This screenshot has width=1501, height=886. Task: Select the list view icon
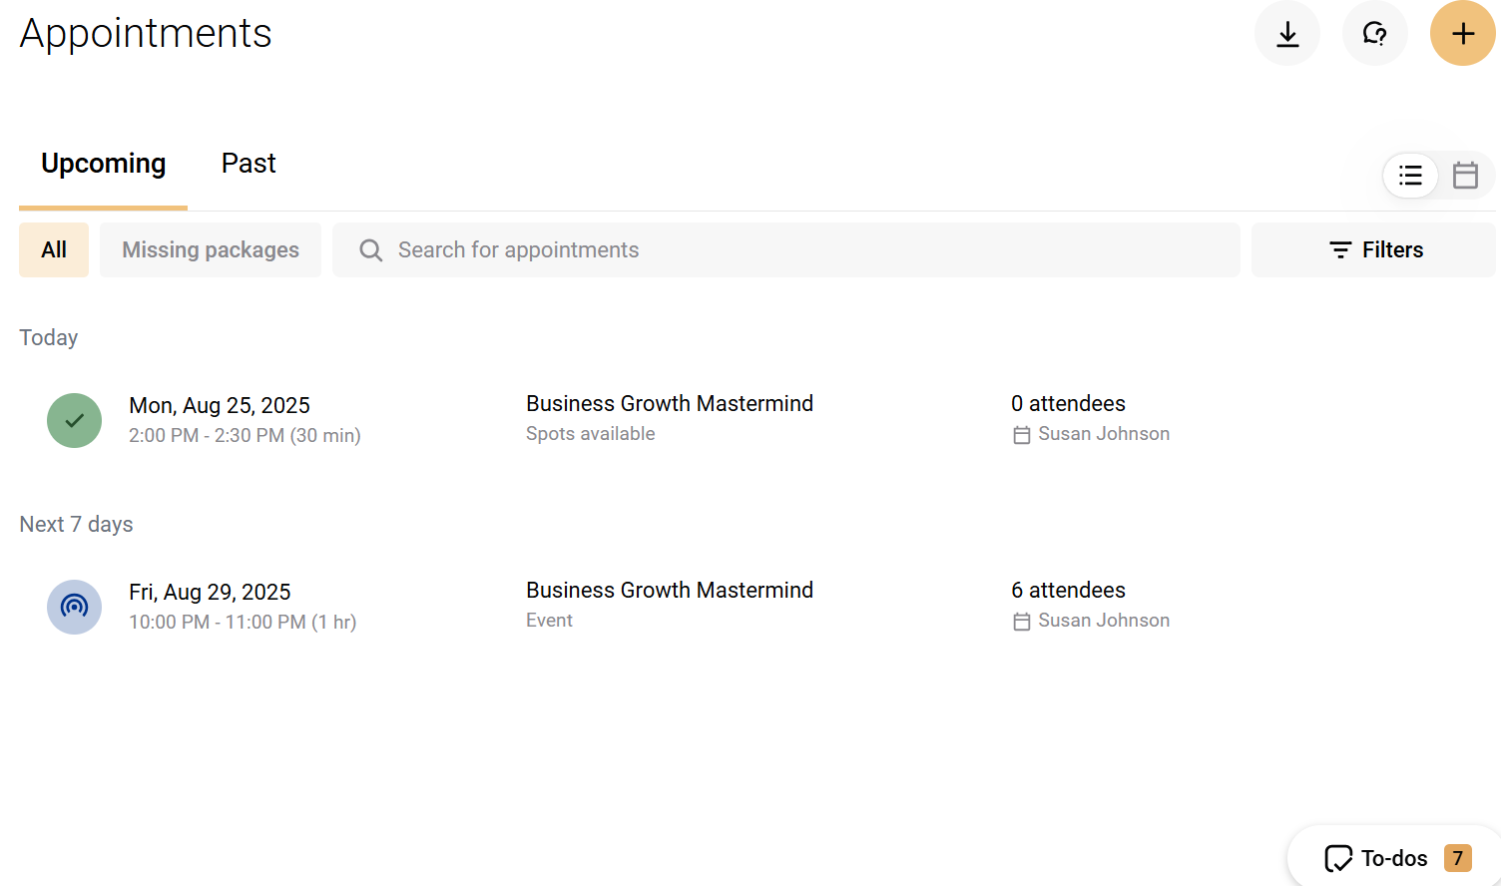(1410, 175)
